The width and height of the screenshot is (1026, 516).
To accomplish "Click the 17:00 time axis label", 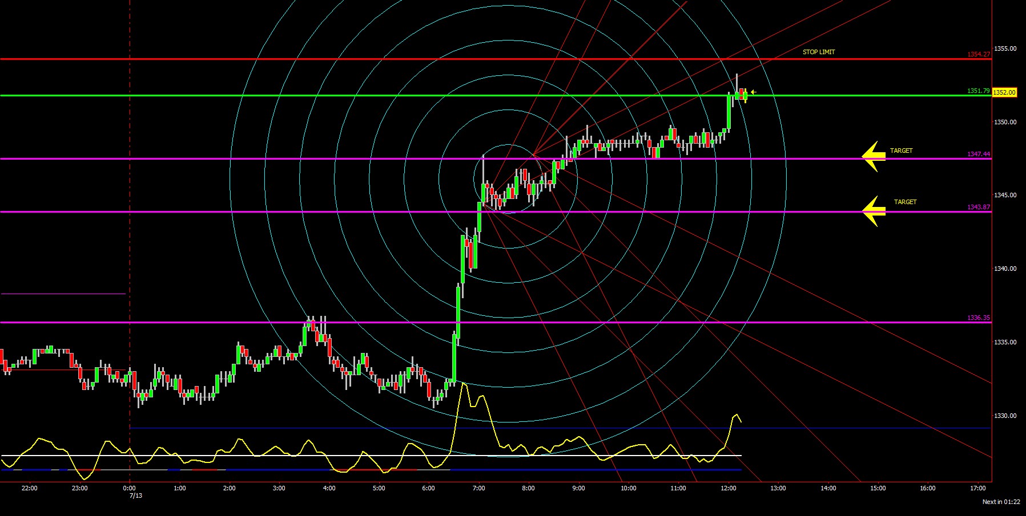I will [977, 488].
